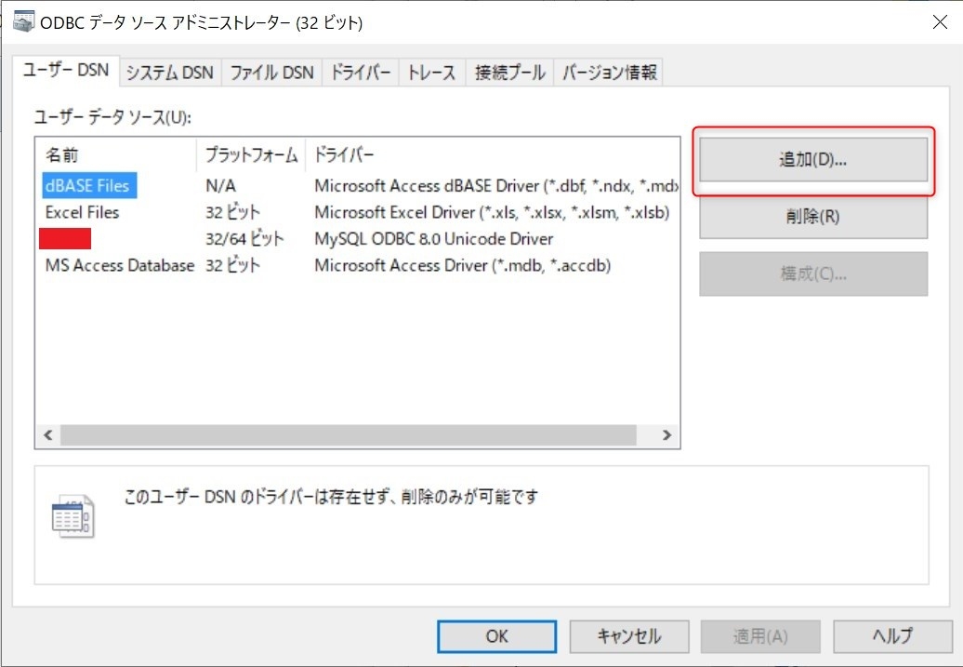
Task: Select the Excel Files entry
Action: coord(82,212)
